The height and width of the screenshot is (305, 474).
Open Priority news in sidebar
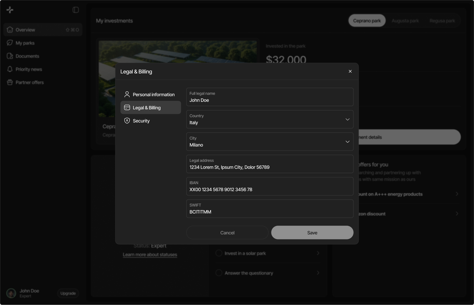43,69
